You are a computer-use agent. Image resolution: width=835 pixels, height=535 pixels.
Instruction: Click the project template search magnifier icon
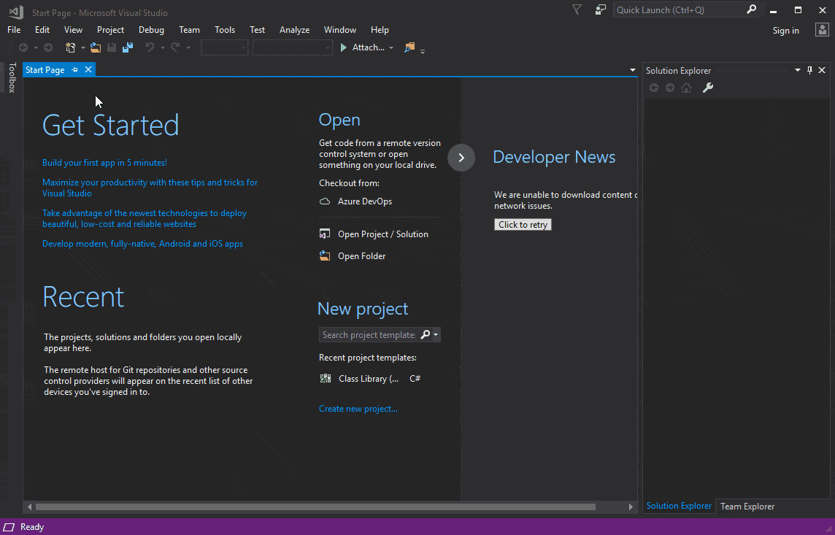tap(425, 334)
